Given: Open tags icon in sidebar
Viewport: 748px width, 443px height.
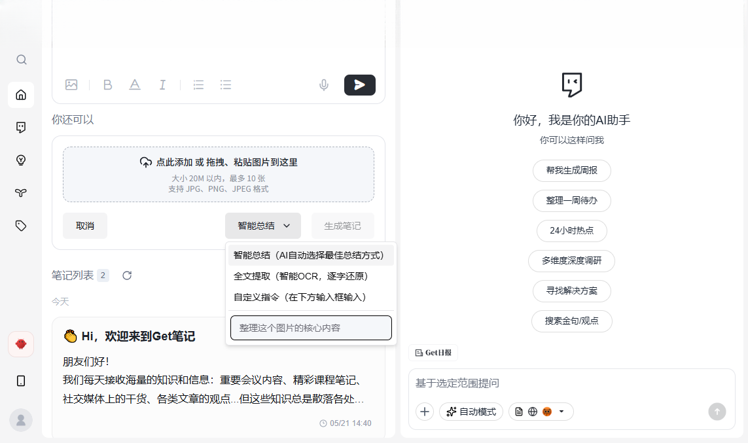Looking at the screenshot, I should coord(21,226).
